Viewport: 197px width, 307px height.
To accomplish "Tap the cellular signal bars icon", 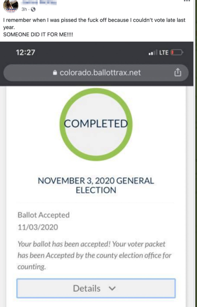I will [x=153, y=53].
